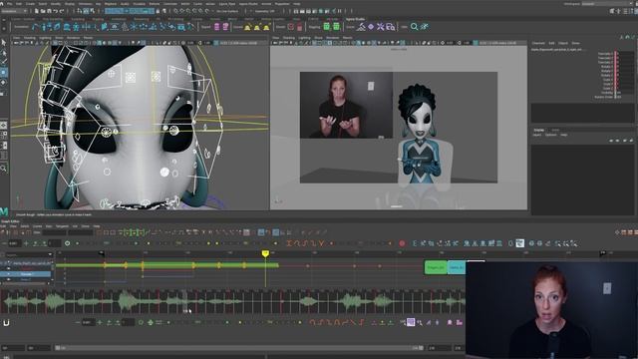Viewport: 638px width, 359px height.
Task: Open the File menu
Action: click(10, 4)
